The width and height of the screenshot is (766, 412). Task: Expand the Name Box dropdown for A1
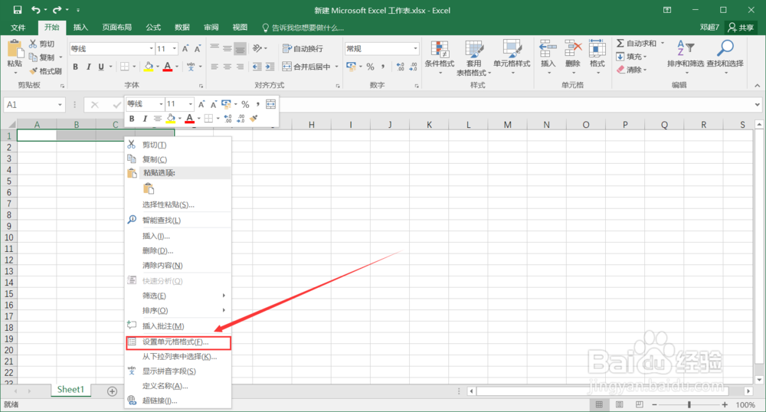coord(60,104)
